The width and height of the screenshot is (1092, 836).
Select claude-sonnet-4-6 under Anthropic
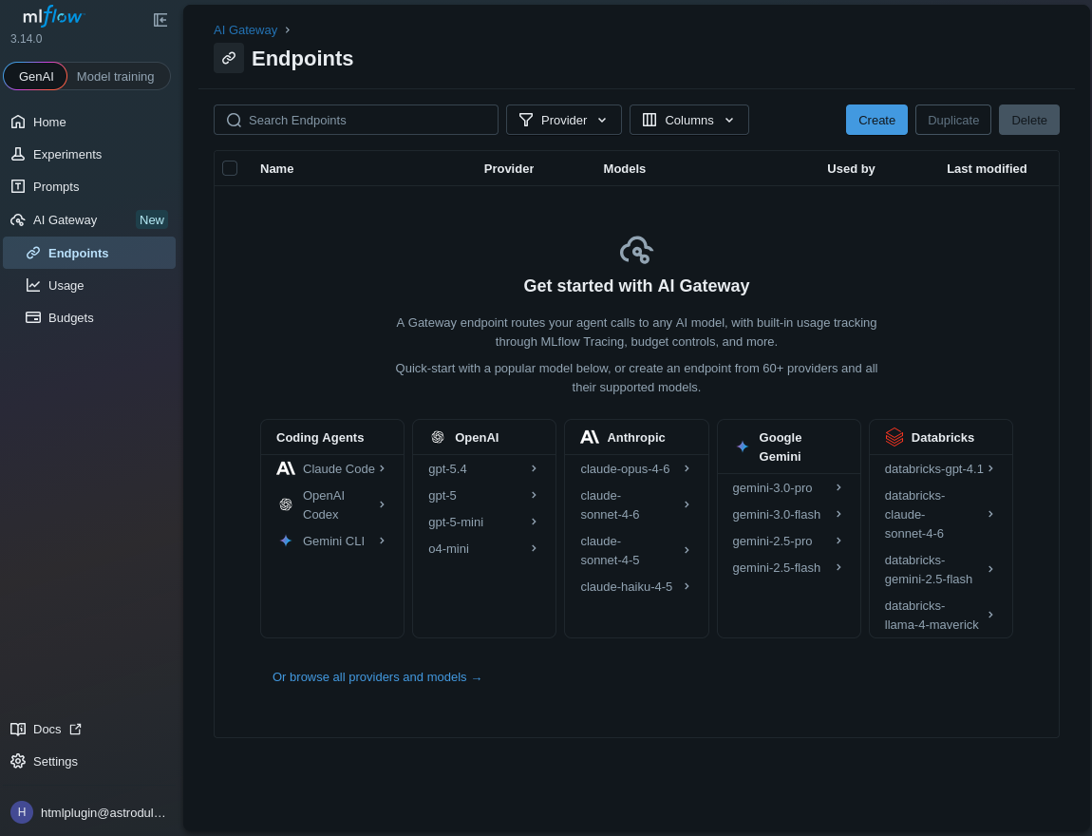click(x=636, y=504)
